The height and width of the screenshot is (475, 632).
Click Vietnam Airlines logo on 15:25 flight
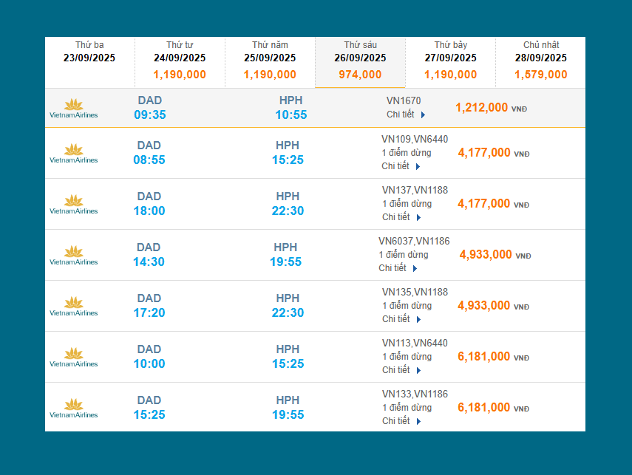pyautogui.click(x=73, y=409)
